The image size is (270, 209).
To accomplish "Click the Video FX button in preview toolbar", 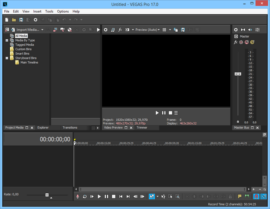I will tap(120, 30).
